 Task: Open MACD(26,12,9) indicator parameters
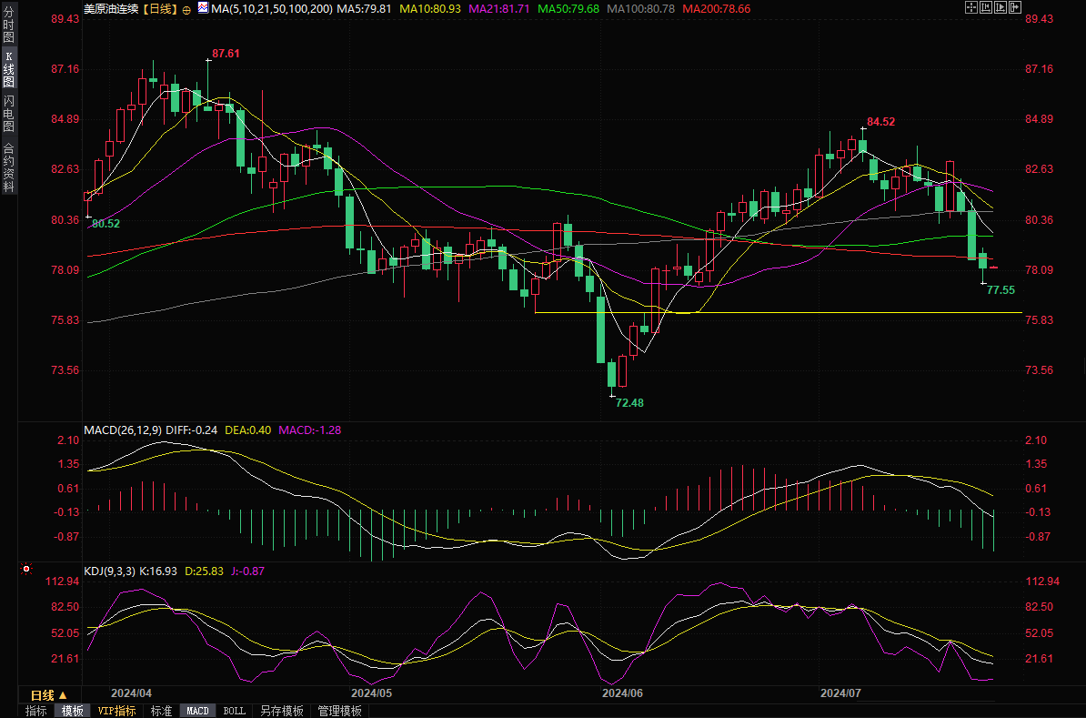(x=122, y=430)
